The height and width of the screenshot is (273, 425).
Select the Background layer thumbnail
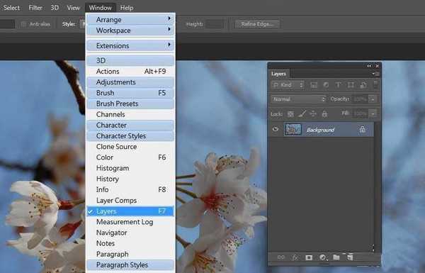click(x=293, y=130)
